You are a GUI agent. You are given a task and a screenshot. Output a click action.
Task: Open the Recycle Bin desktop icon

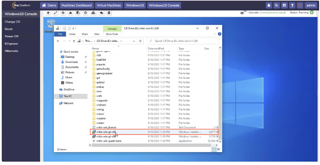50,26
